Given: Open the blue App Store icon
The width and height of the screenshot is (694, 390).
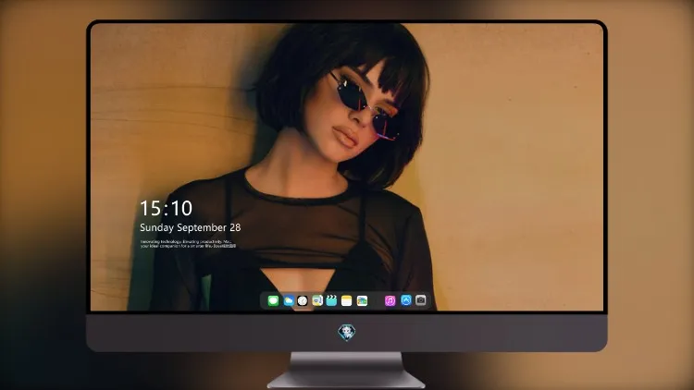Looking at the screenshot, I should click(x=406, y=300).
